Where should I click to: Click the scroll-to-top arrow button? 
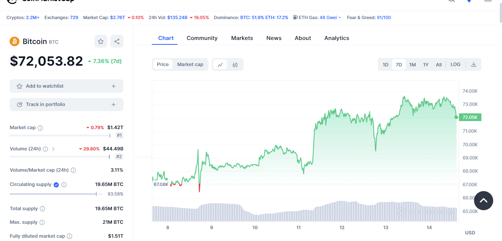click(484, 200)
